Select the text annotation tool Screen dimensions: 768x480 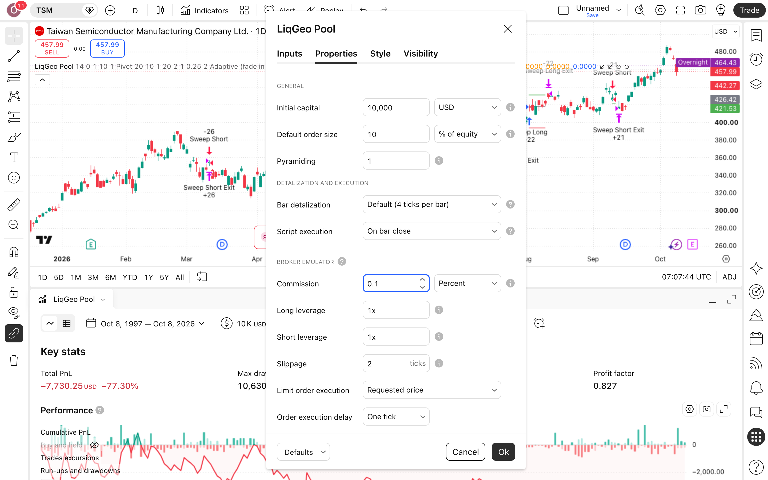[x=14, y=157]
